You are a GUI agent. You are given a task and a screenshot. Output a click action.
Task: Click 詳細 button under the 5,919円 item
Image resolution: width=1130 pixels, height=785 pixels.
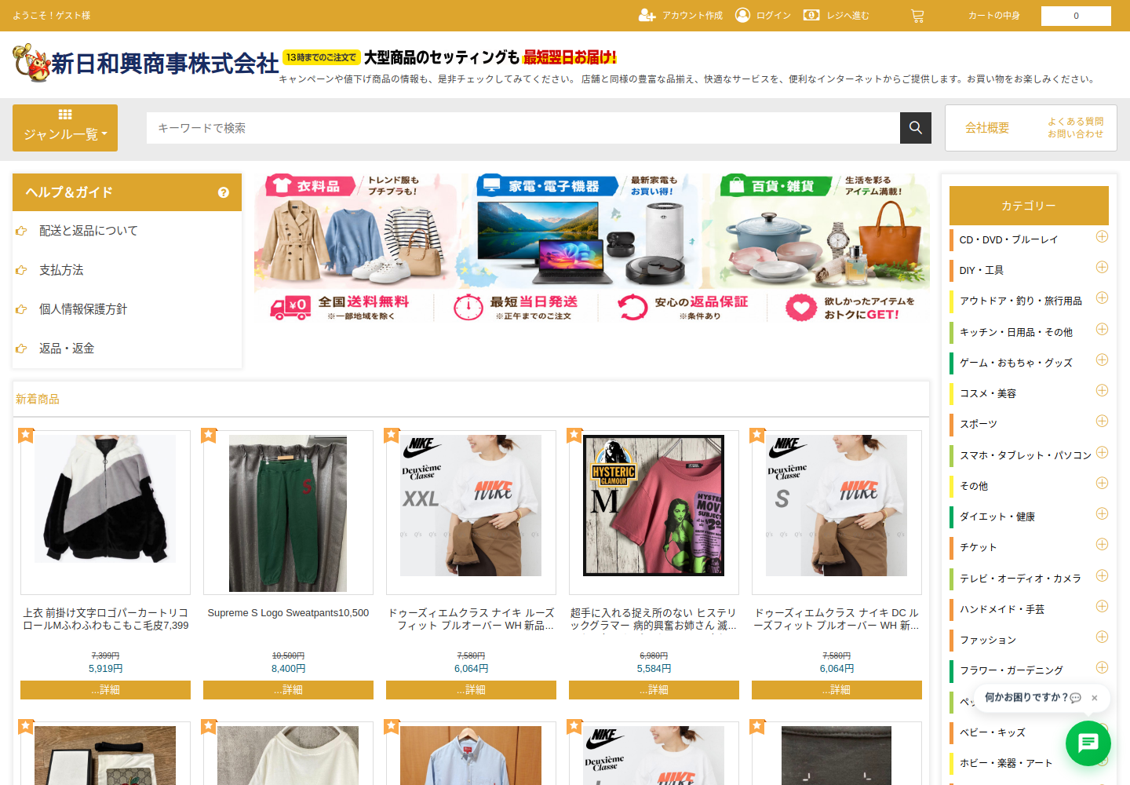pos(105,690)
